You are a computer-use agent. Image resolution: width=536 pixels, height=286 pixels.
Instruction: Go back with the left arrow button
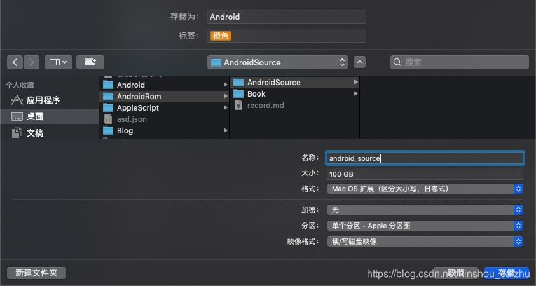click(x=15, y=62)
